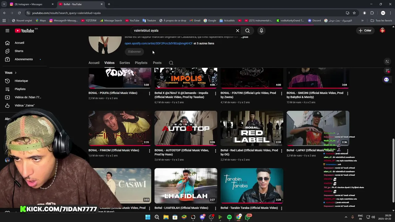Open the account avatar menu
395x222 pixels.
click(x=383, y=31)
